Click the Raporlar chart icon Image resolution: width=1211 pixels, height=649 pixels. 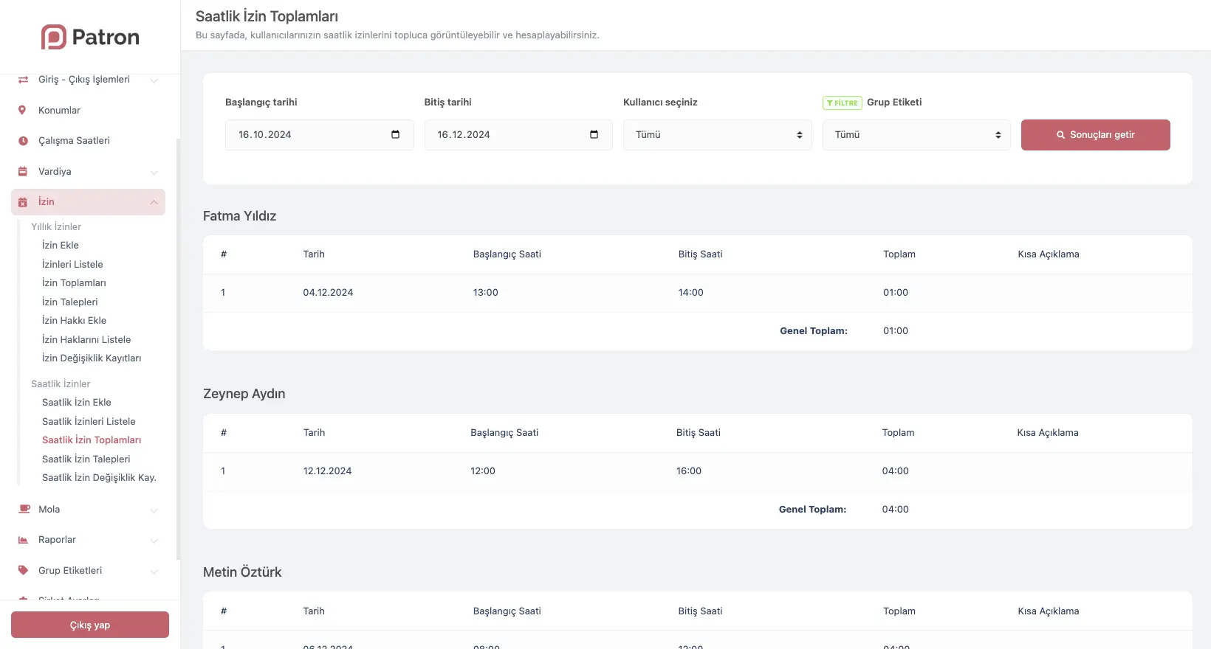pyautogui.click(x=23, y=540)
